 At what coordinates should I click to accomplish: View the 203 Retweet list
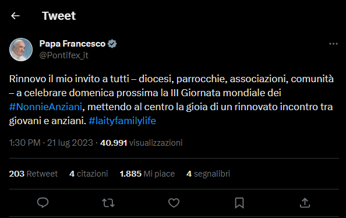(x=33, y=174)
